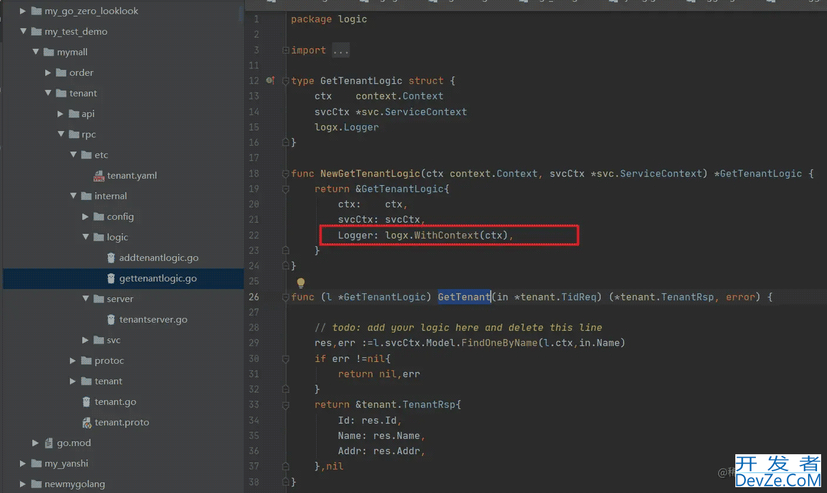Click the protoc folder icon
This screenshot has width=827, height=493.
pos(86,361)
